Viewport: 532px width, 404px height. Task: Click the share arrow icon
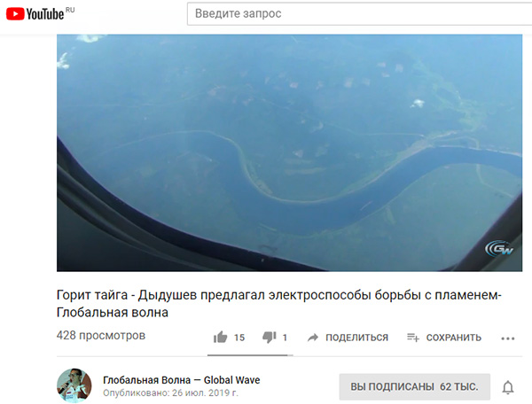point(313,338)
